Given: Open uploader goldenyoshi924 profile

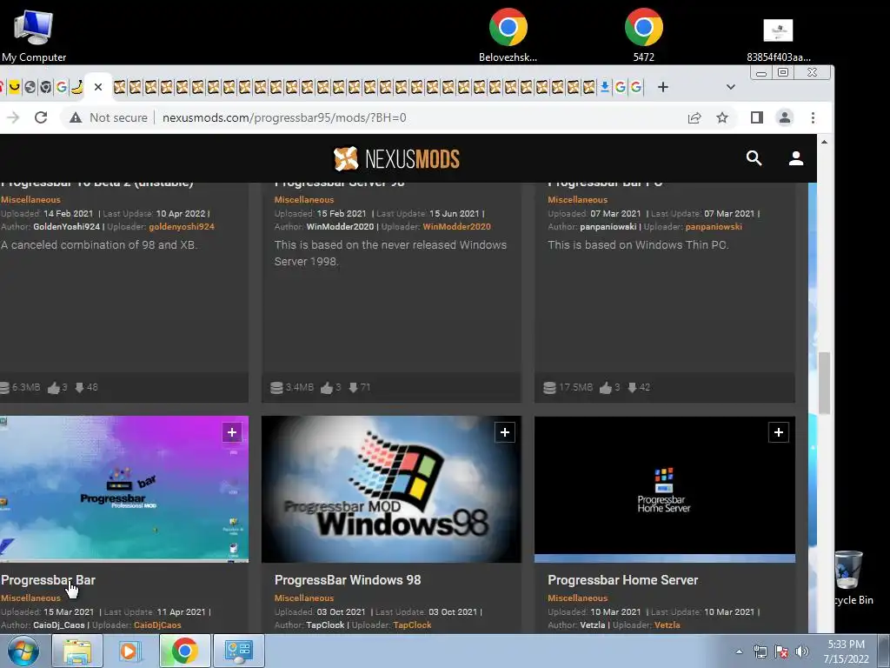Looking at the screenshot, I should (x=182, y=227).
